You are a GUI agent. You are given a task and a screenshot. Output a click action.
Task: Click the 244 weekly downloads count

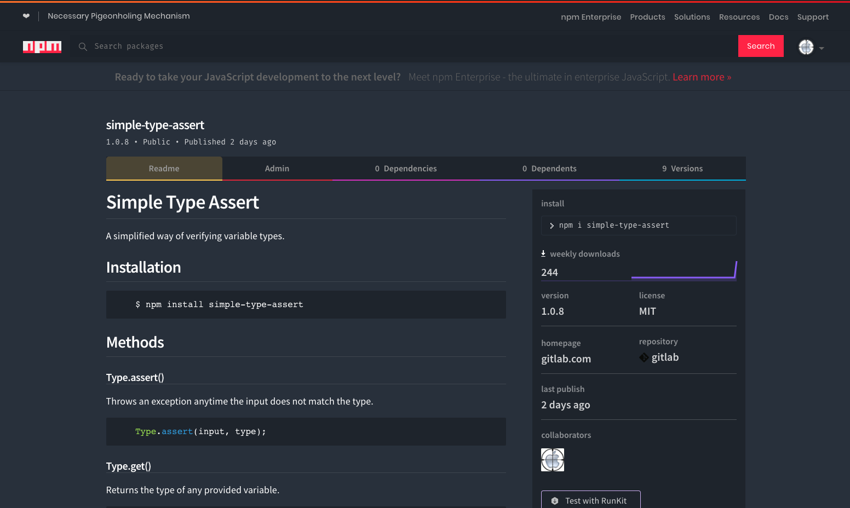coord(549,273)
